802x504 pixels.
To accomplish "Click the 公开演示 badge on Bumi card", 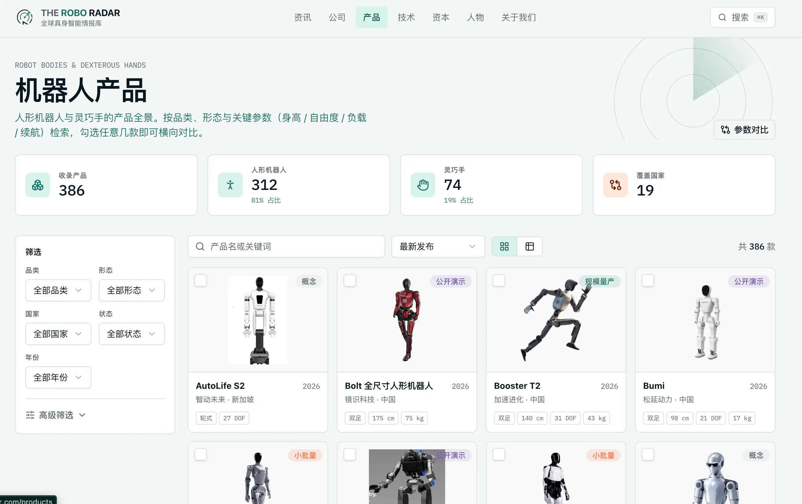I will pyautogui.click(x=748, y=281).
